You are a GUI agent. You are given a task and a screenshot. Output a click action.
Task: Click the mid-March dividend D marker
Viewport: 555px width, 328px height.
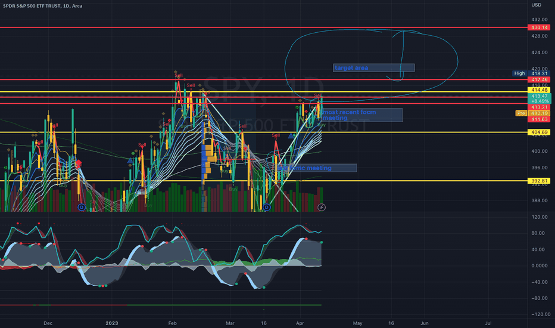tap(267, 207)
